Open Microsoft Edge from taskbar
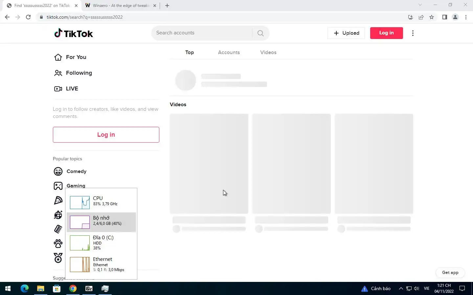Screen dimensions: 473x295 (x=25, y=288)
